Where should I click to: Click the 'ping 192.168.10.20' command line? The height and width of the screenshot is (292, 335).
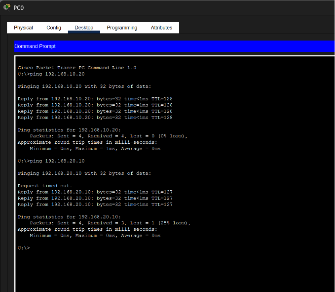point(51,74)
